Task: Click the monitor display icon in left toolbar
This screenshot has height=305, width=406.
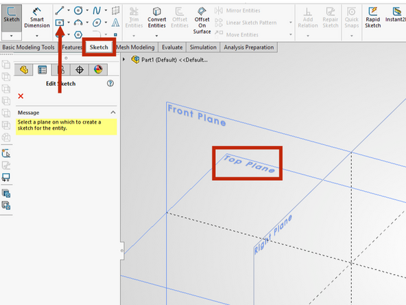Action: [6, 177]
